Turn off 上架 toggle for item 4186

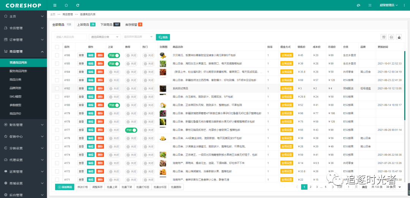tap(114, 55)
